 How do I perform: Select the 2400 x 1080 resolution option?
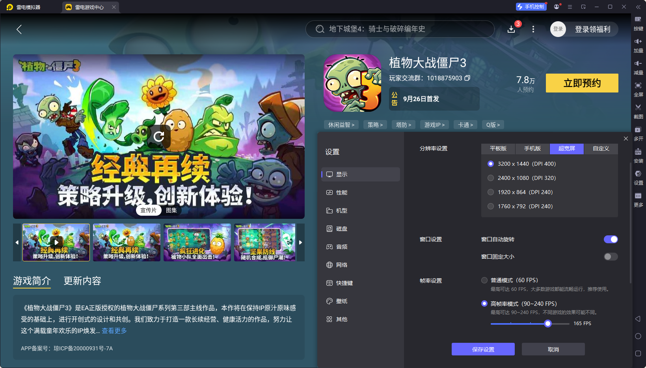coord(491,178)
